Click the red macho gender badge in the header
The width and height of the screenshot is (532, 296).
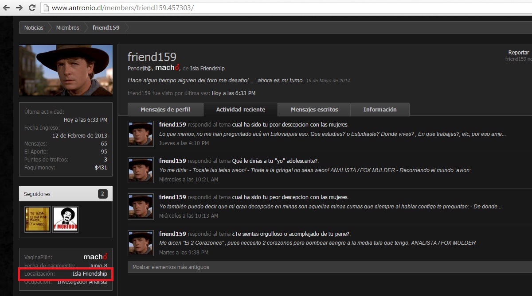pos(167,68)
